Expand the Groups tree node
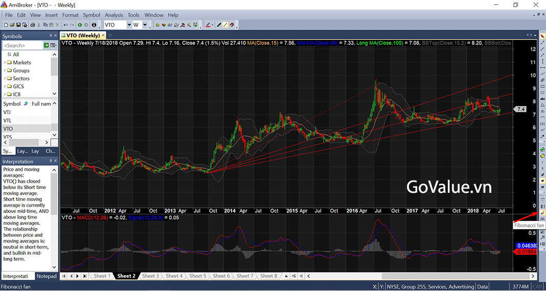Image resolution: width=546 pixels, height=291 pixels. 5,71
